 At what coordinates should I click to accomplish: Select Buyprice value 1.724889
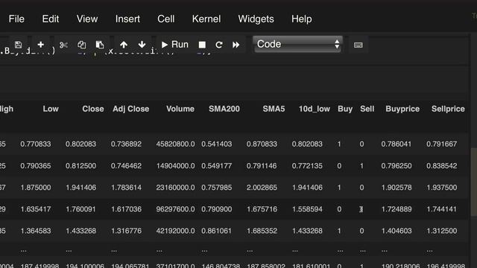pyautogui.click(x=397, y=209)
